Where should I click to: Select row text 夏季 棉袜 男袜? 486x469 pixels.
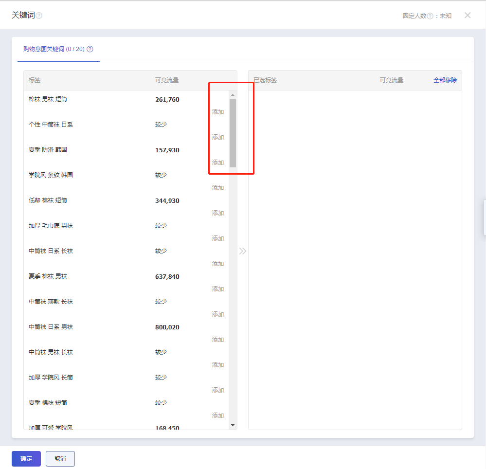point(48,276)
